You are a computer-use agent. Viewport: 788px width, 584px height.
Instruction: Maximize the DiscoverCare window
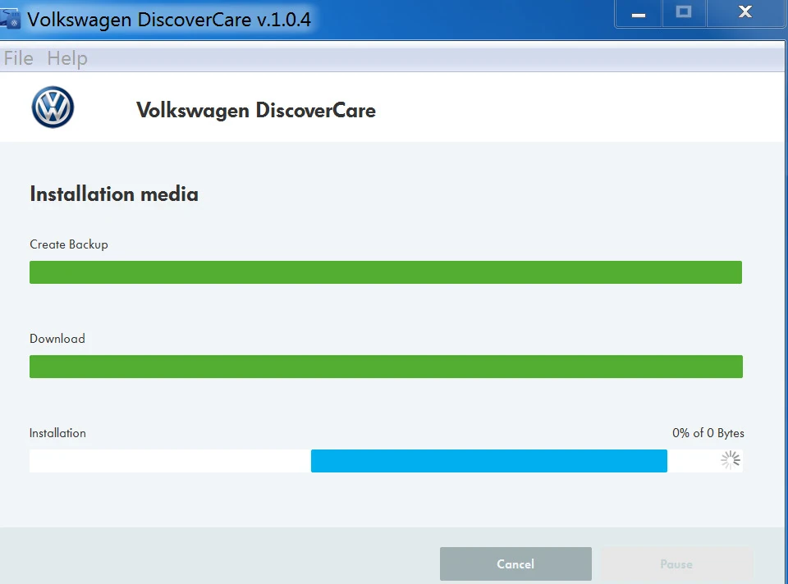(684, 13)
